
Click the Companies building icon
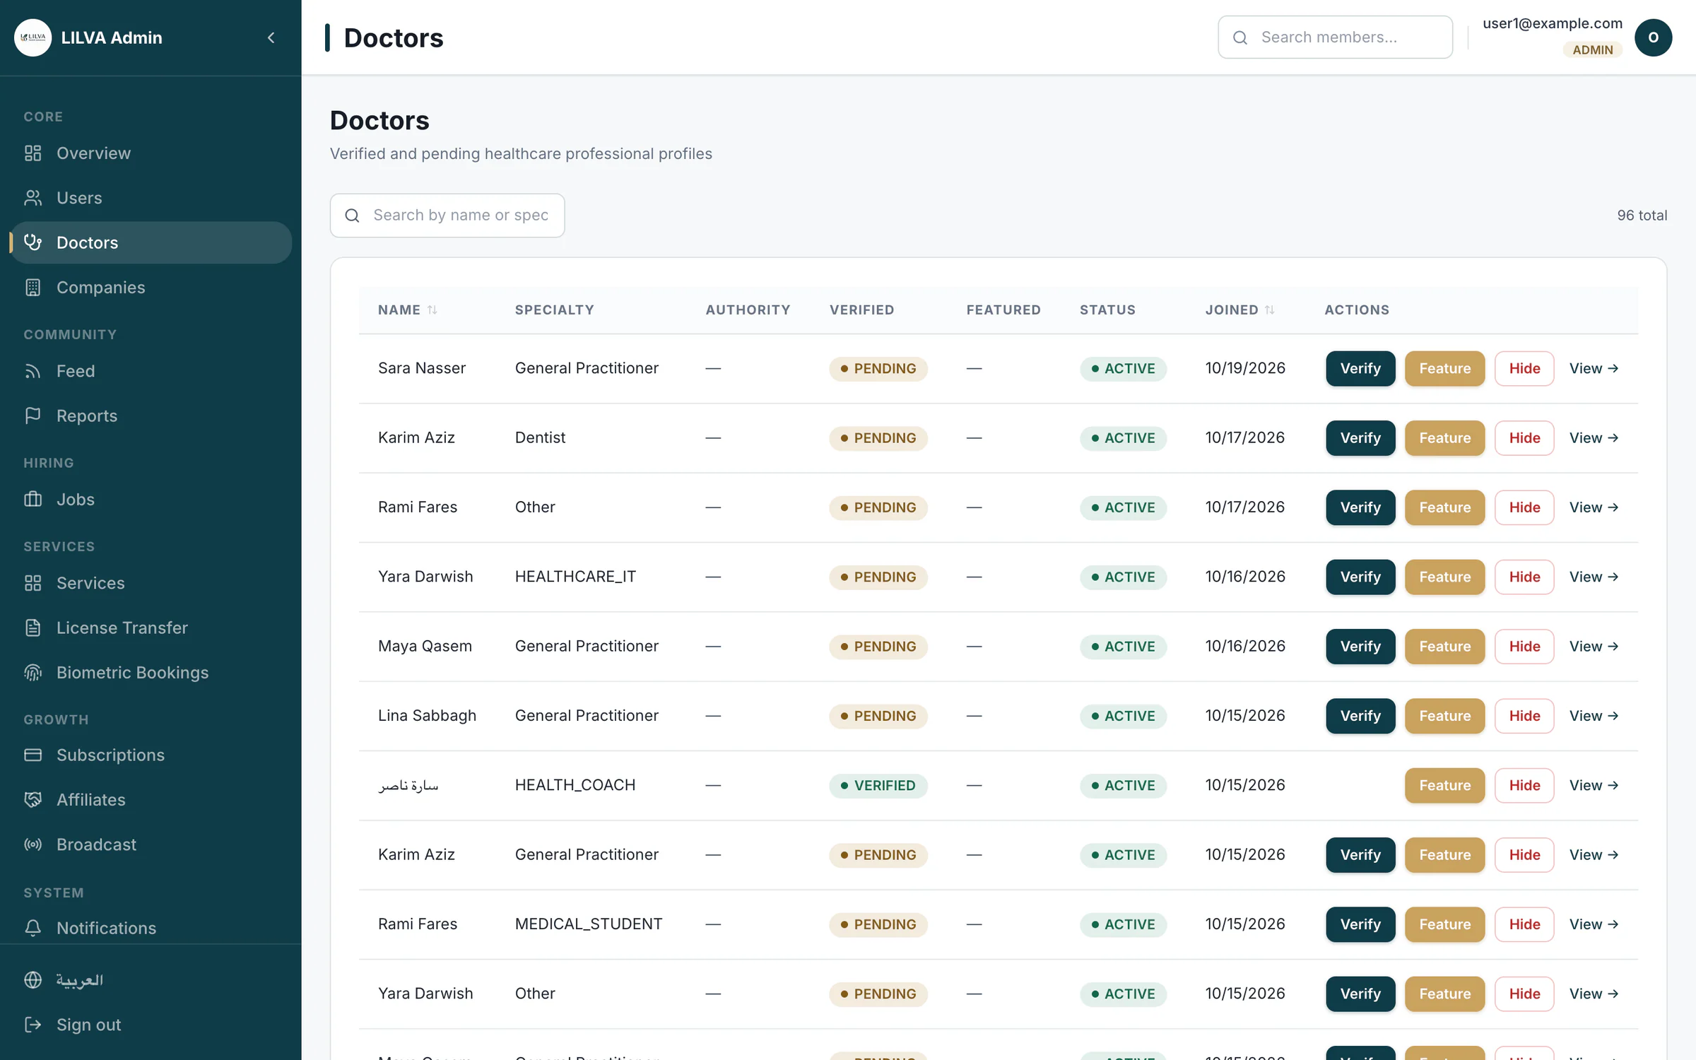pos(33,288)
